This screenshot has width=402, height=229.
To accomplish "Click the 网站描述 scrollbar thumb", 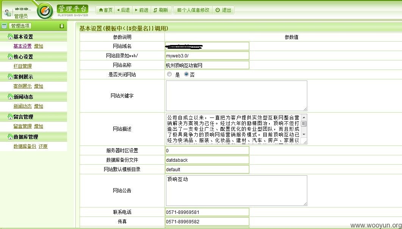I will point(304,124).
